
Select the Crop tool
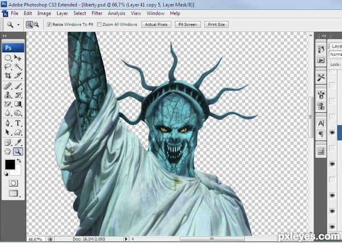tap(7, 75)
